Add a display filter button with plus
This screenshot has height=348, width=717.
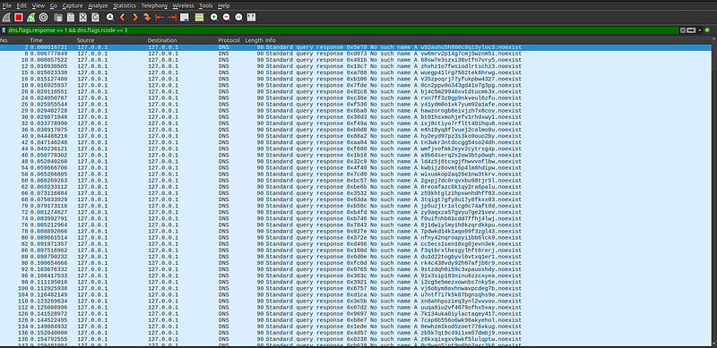click(x=707, y=30)
